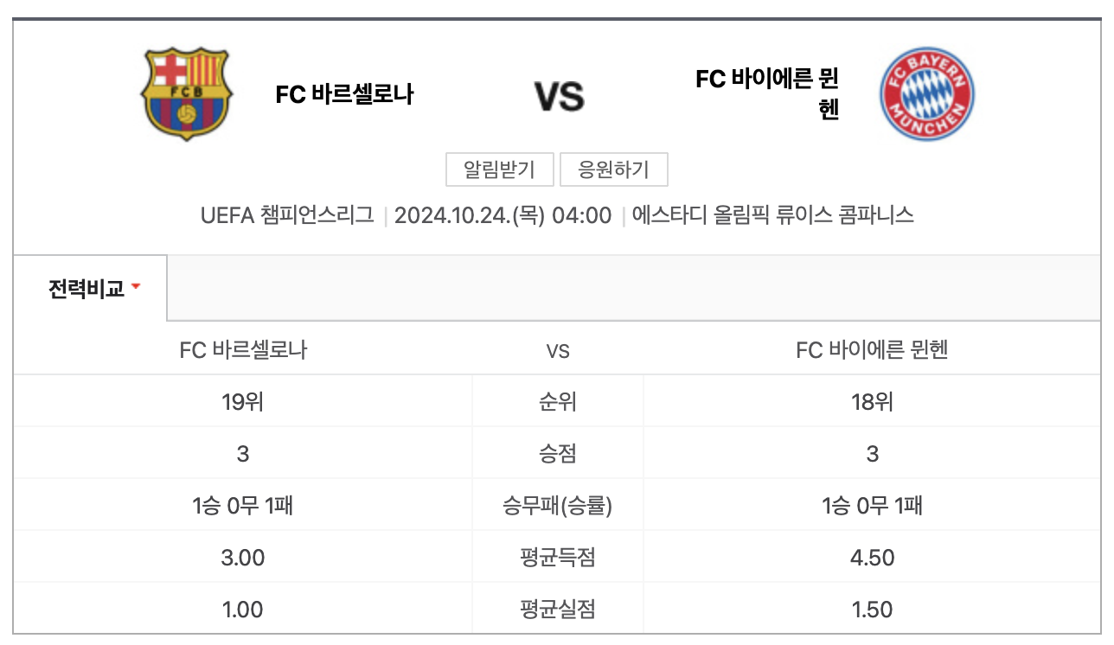Enable match notifications via 알림받기
The image size is (1114, 645).
click(x=498, y=169)
